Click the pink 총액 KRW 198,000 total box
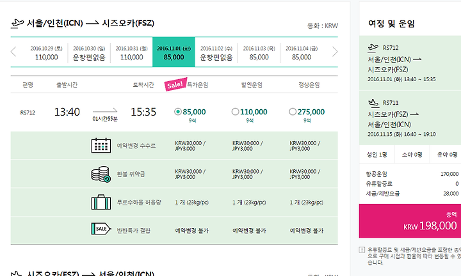 click(x=410, y=221)
